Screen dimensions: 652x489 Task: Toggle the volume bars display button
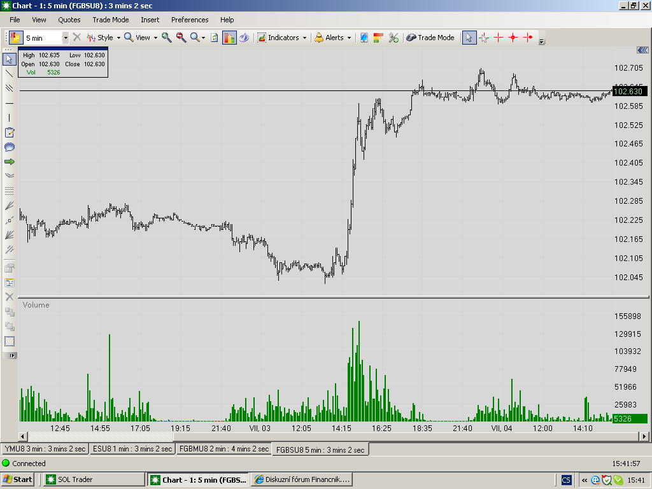(x=229, y=38)
